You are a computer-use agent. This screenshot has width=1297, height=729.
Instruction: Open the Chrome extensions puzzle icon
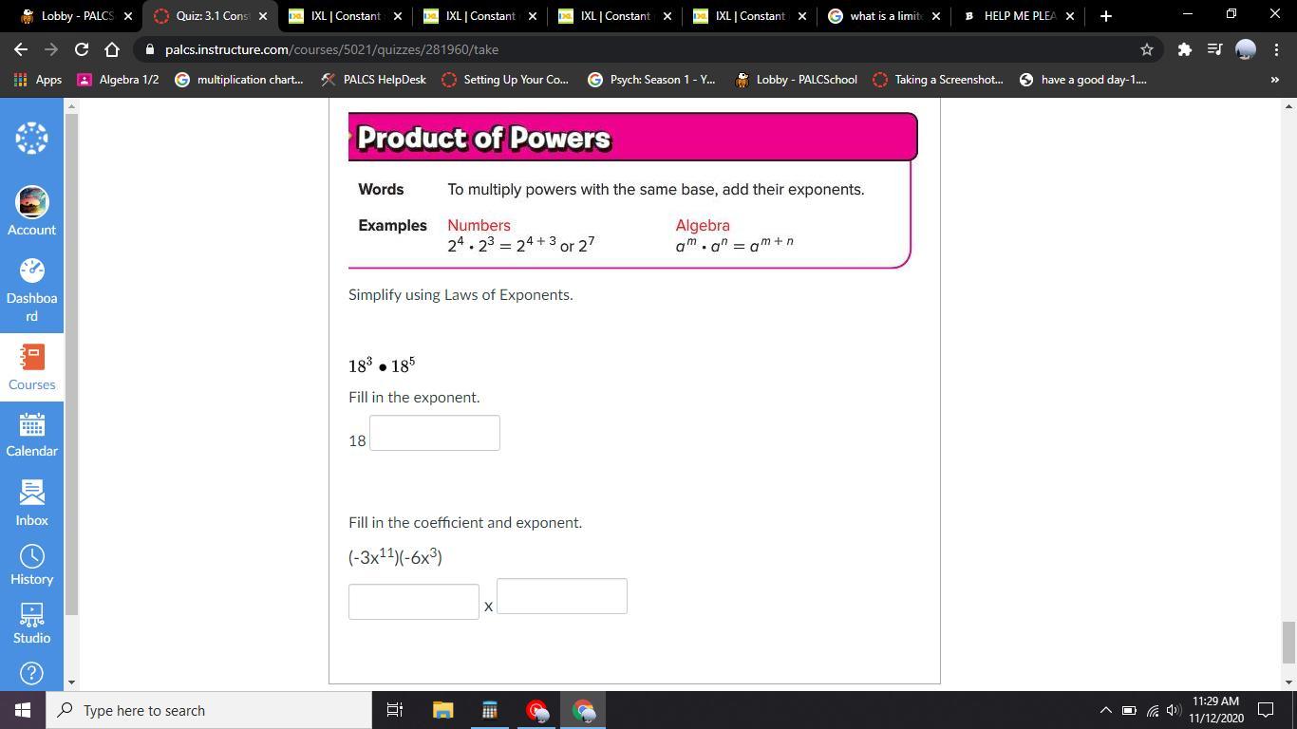1184,49
